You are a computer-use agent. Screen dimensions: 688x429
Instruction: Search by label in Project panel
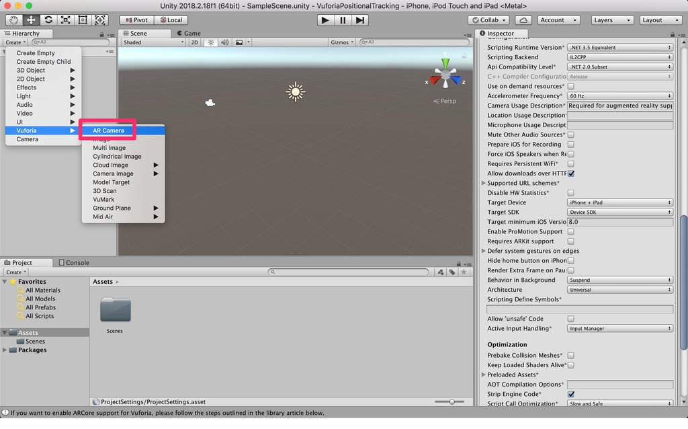[452, 272]
